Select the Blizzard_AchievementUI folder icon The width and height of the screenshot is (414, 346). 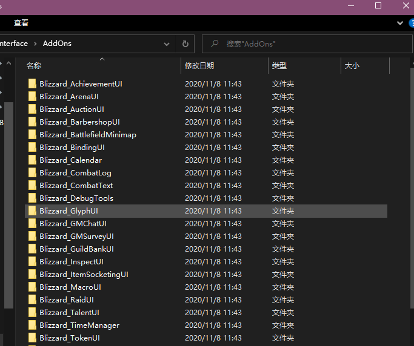click(x=32, y=83)
